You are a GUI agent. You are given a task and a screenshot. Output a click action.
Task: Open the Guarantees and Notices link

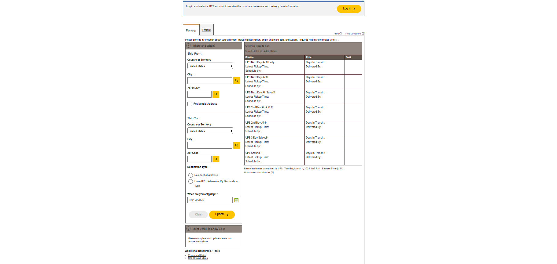click(x=259, y=173)
